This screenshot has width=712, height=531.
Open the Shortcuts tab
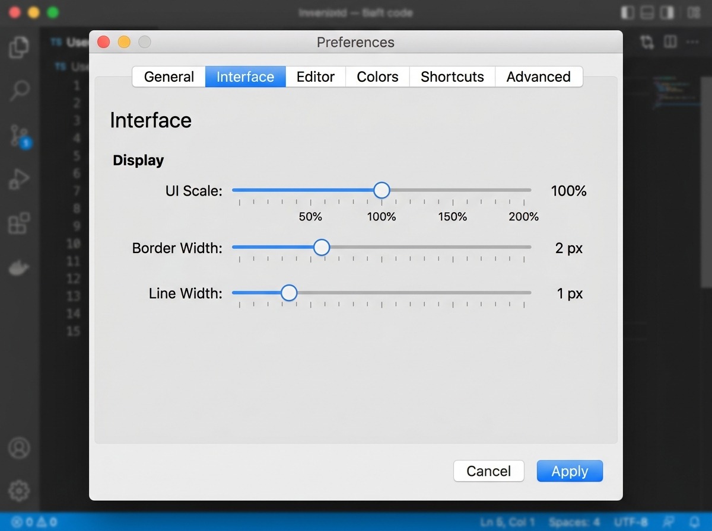tap(452, 76)
